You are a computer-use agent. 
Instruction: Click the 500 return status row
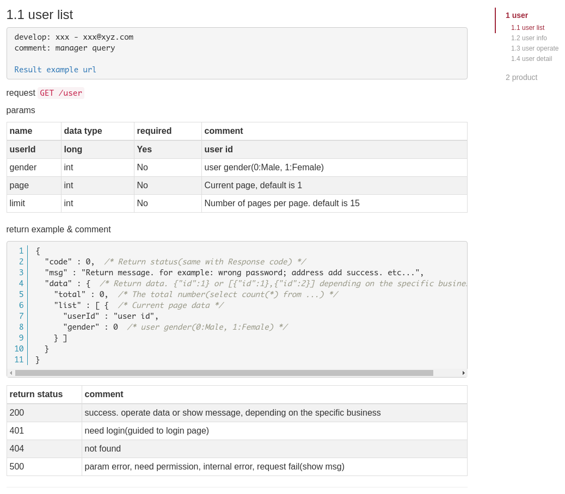point(237,467)
